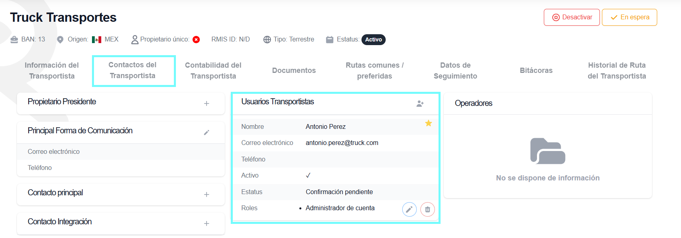This screenshot has width=681, height=238.
Task: Edit Antonio Perez user with pencil button
Action: 409,209
